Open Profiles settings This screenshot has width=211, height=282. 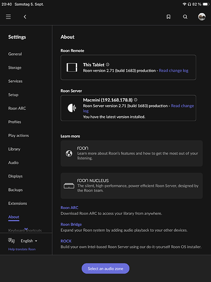click(15, 122)
